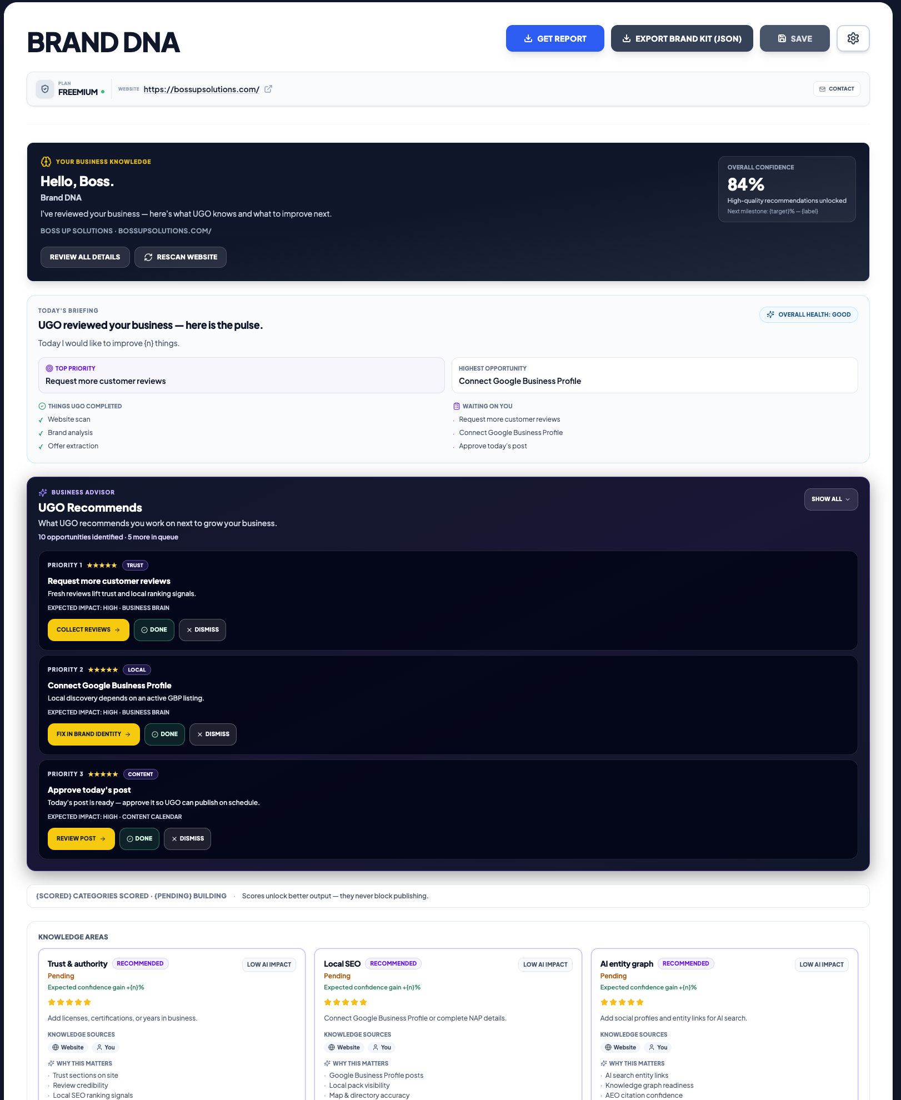Click Review All Details
This screenshot has height=1100, width=901.
[x=85, y=257]
